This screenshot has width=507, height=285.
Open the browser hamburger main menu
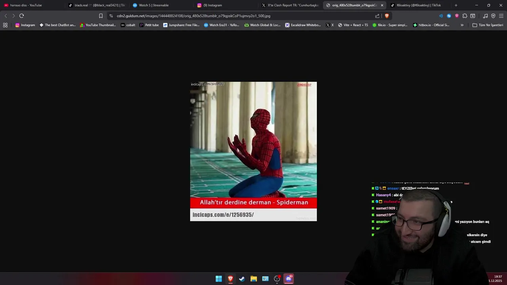pos(501,16)
